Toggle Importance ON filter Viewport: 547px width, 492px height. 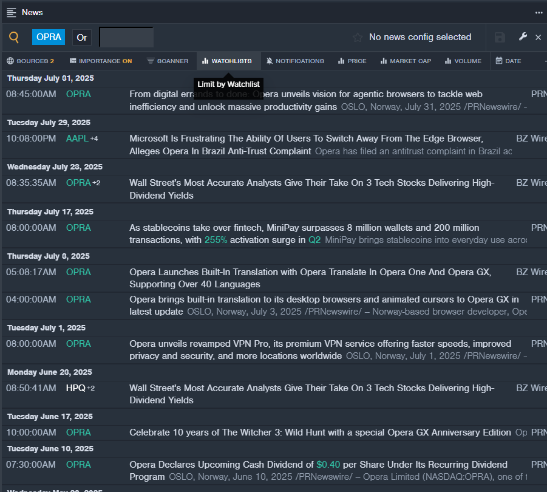101,61
